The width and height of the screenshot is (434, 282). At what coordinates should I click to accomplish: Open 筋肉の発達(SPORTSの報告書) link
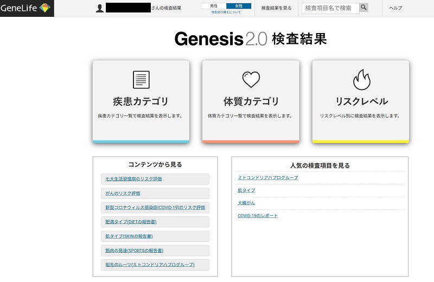134,251
